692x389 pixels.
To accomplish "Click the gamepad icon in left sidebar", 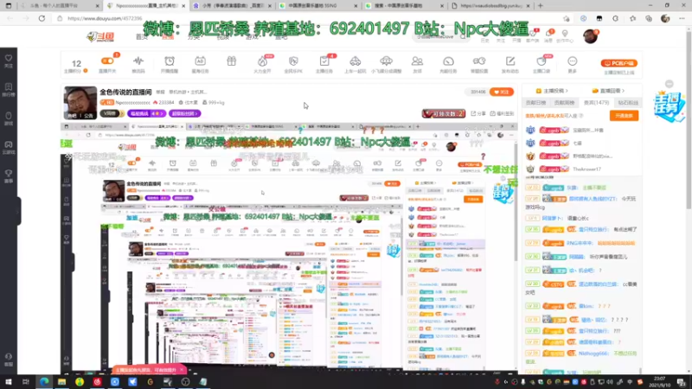I will [9, 147].
